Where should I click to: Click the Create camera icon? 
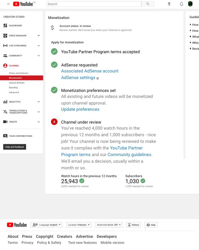tap(5, 122)
